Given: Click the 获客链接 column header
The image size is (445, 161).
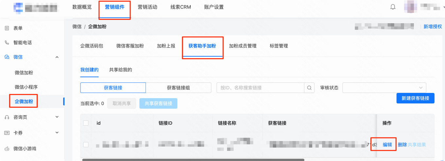Looking at the screenshot, I should [x=277, y=123].
